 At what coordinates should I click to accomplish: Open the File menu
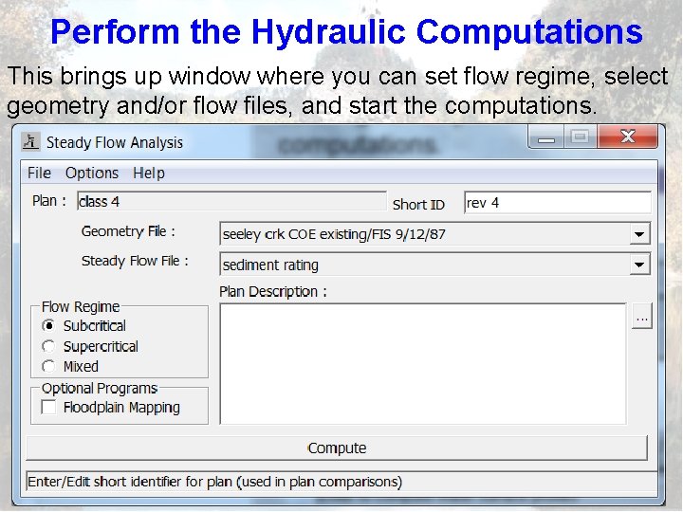39,174
